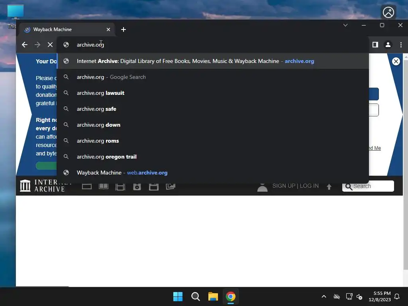This screenshot has height=306, width=408.
Task: Select archive.org Google Search suggestion
Action: pyautogui.click(x=213, y=77)
